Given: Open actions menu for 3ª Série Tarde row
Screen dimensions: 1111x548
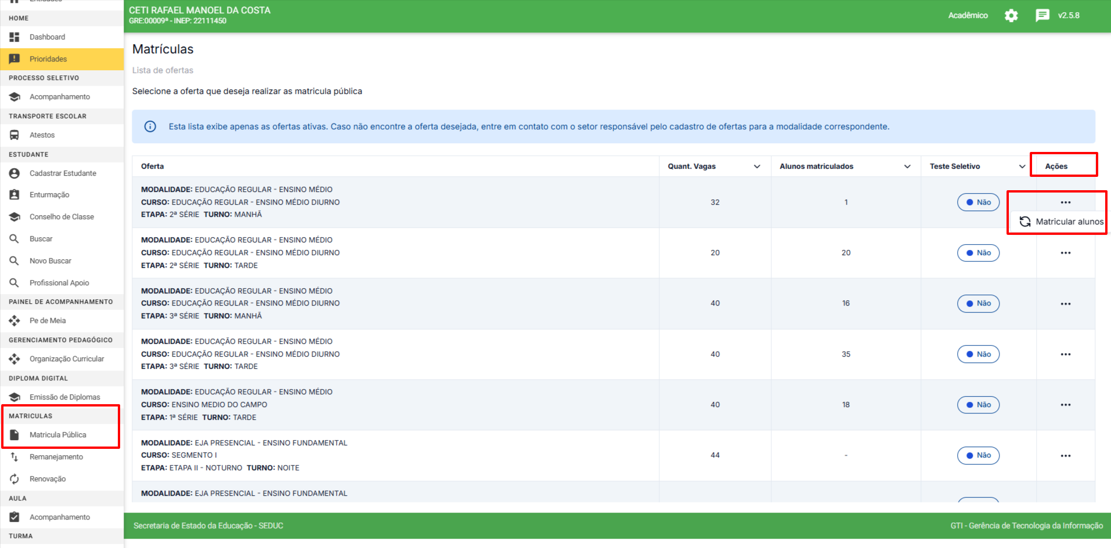Looking at the screenshot, I should (x=1065, y=354).
